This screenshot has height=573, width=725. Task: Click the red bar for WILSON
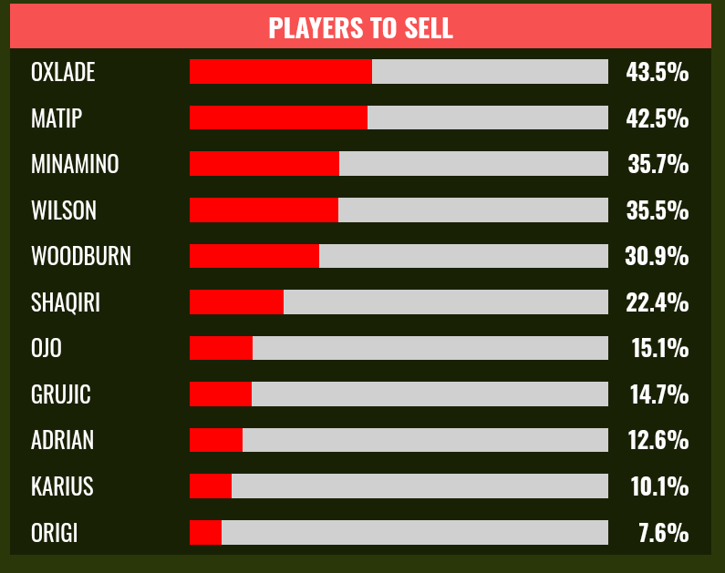[264, 210]
